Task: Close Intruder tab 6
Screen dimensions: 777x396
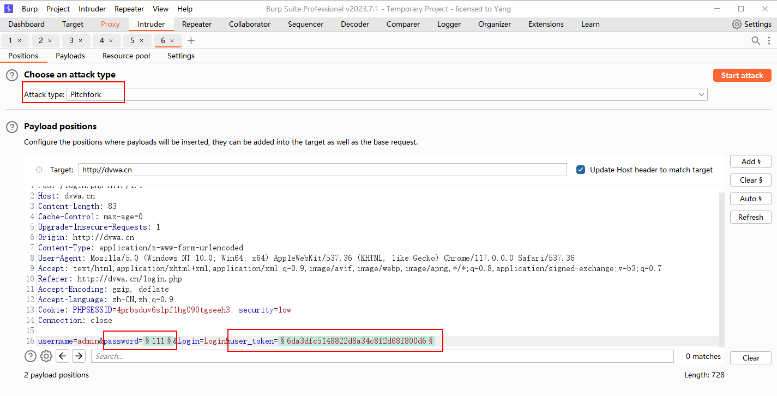Action: [x=172, y=41]
